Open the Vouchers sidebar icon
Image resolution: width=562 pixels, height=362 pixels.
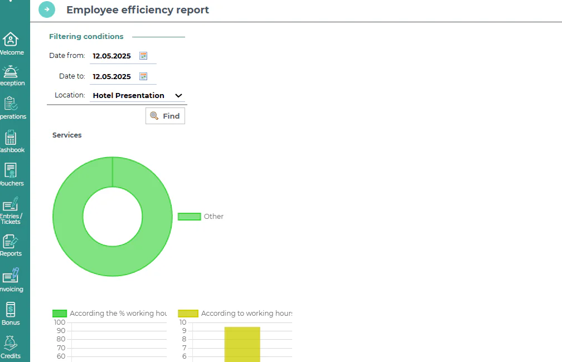11,171
